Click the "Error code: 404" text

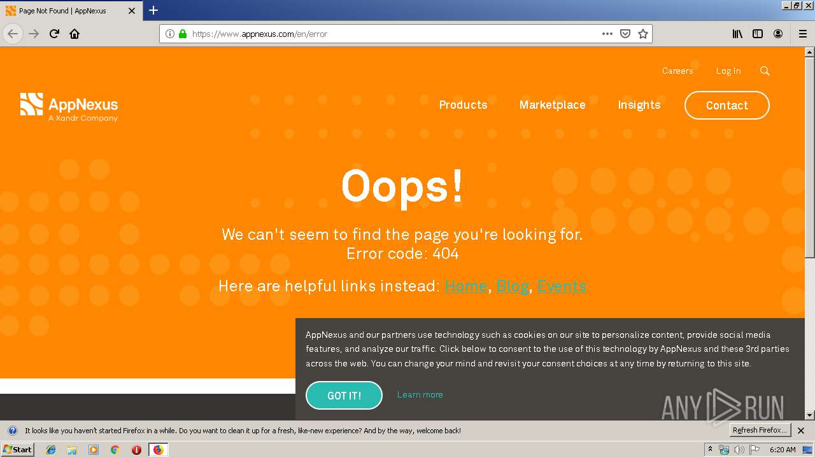click(x=402, y=253)
